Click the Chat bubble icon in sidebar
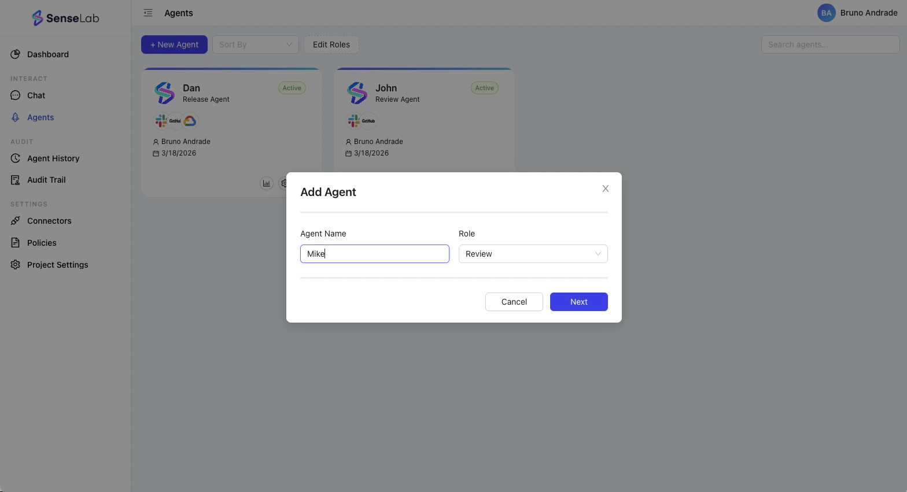 coord(16,95)
